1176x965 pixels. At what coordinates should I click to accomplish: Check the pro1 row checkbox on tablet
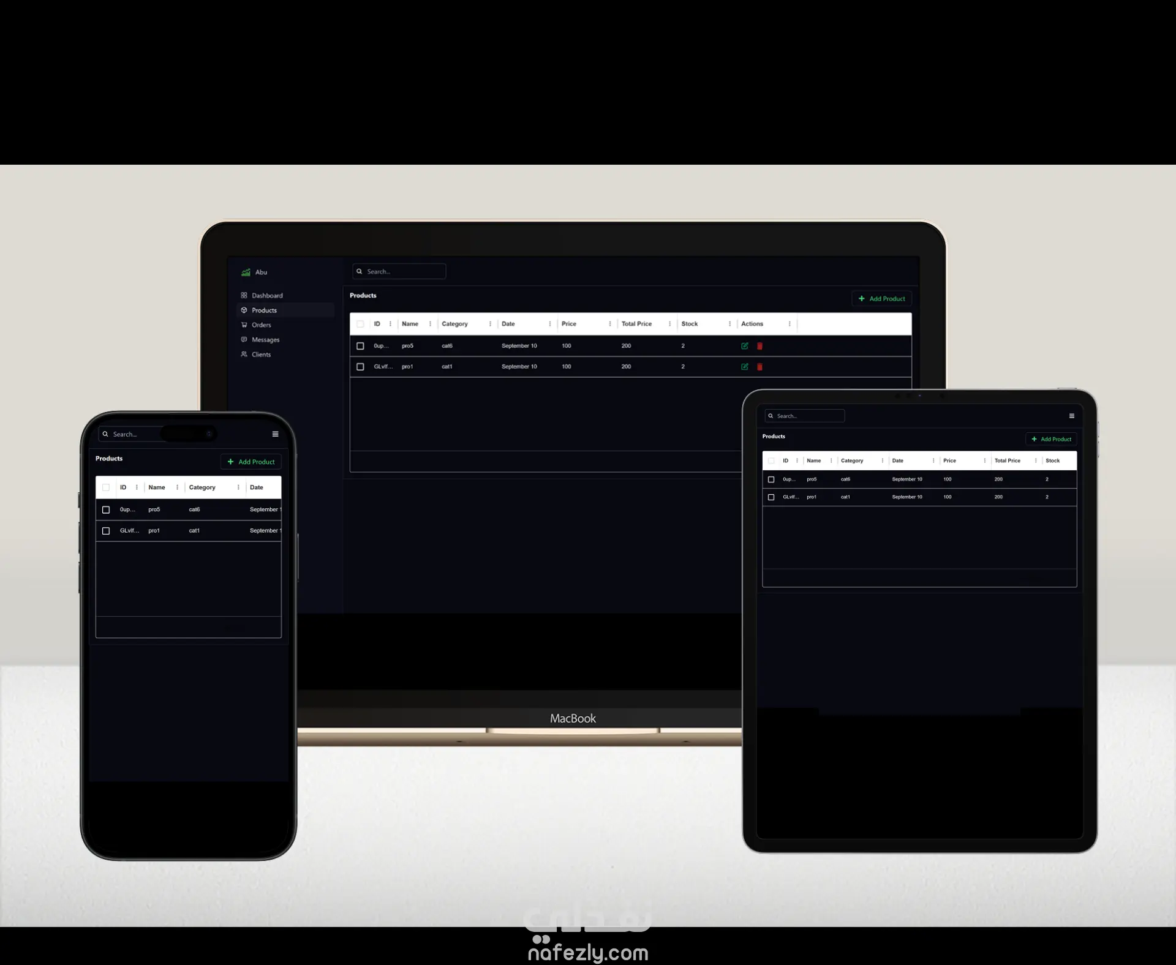pos(771,497)
